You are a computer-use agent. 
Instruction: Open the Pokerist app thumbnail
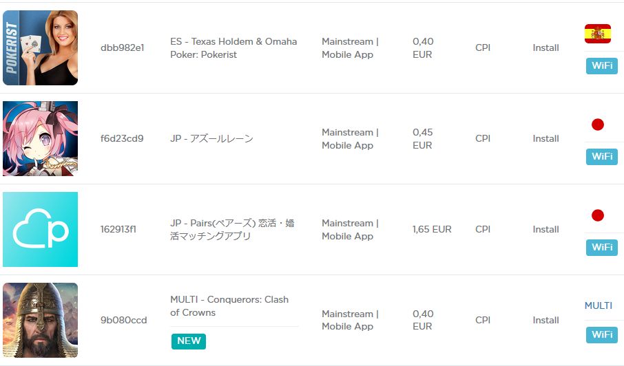(40, 47)
